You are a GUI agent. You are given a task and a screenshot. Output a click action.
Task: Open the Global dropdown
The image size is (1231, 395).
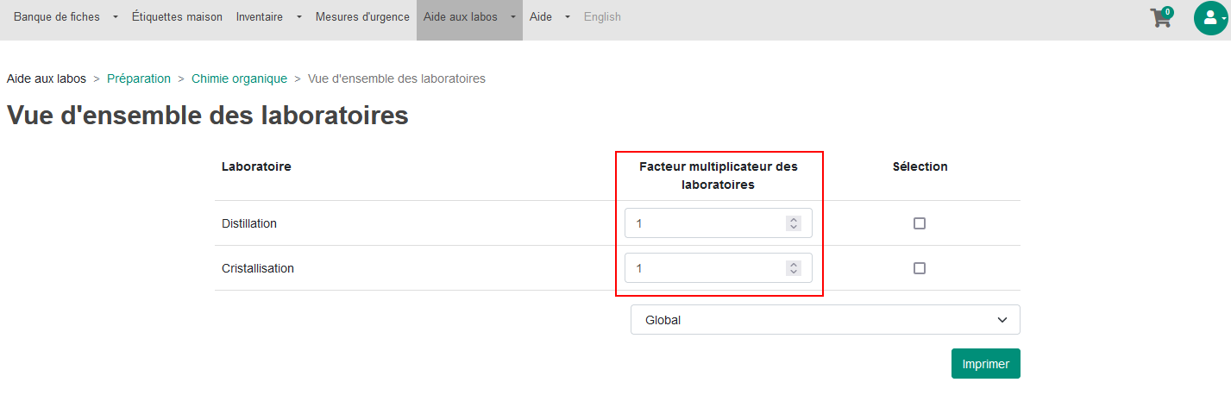[826, 320]
